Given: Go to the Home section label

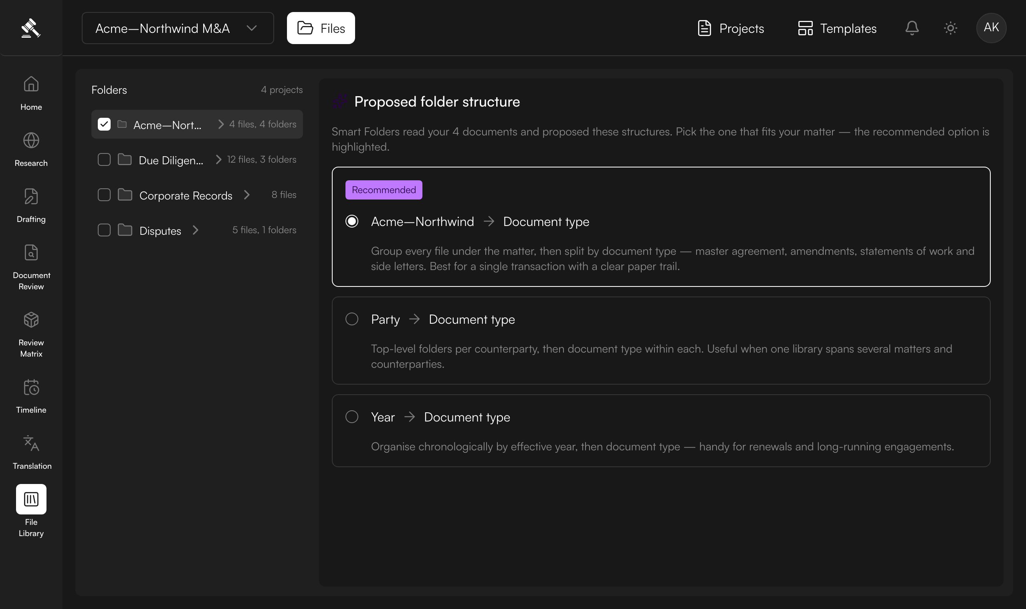Looking at the screenshot, I should (x=31, y=107).
